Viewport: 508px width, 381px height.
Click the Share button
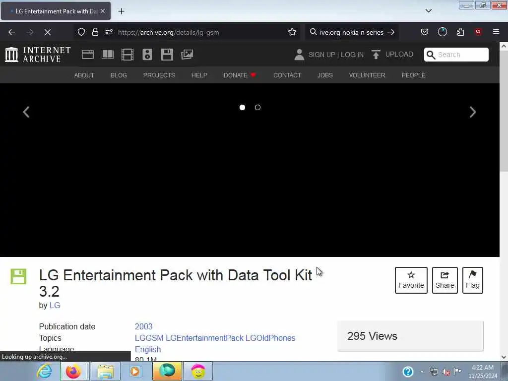coord(445,280)
